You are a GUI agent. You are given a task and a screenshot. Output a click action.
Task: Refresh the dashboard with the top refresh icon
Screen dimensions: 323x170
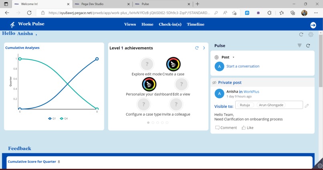(301, 34)
